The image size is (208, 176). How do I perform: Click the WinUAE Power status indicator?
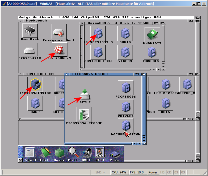[153, 172]
